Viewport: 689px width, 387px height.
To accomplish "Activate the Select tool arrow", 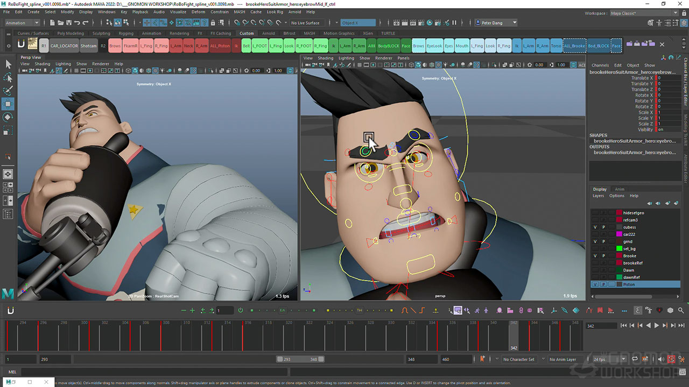I will 8,64.
